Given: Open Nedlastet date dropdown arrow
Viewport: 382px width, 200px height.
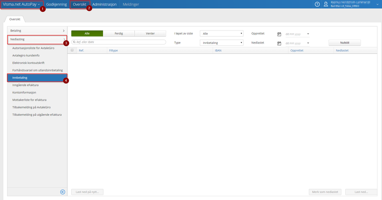Looking at the screenshot, I should [308, 43].
